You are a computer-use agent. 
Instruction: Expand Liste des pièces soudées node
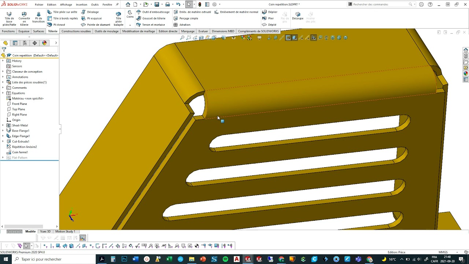coord(3,82)
